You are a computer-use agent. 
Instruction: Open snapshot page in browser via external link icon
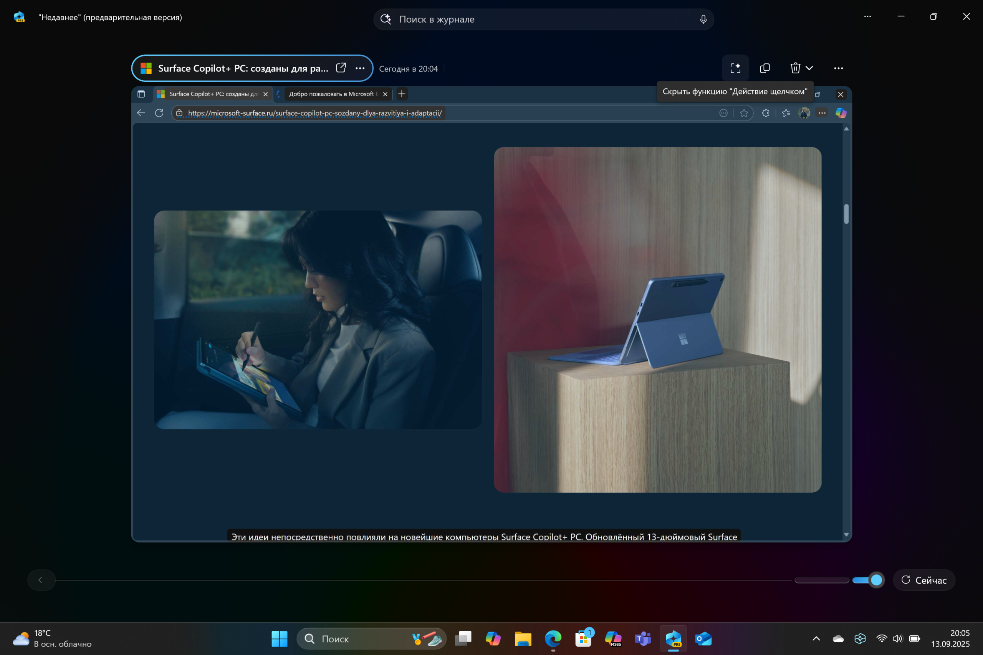coord(341,68)
